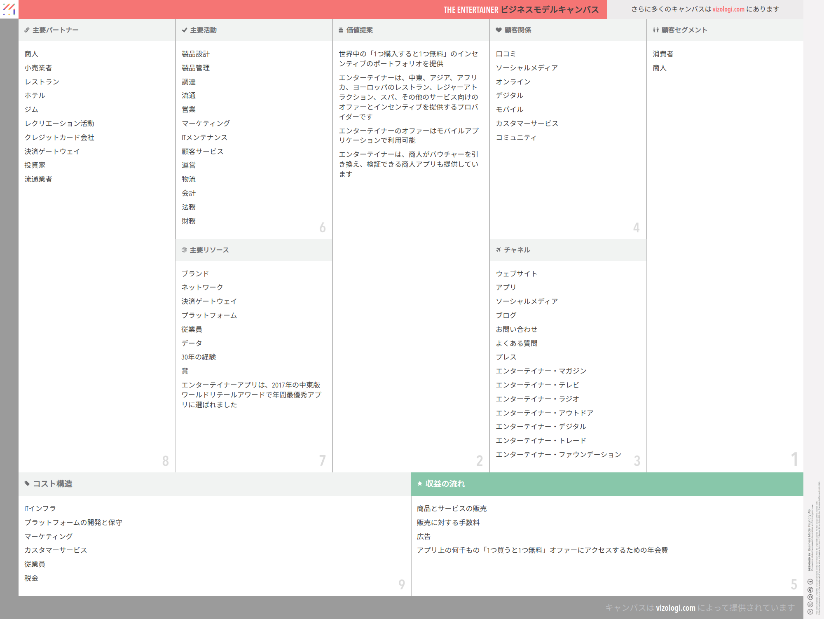Select the green 収益の流れ header bar
Viewport: 824px width, 619px height.
point(607,484)
